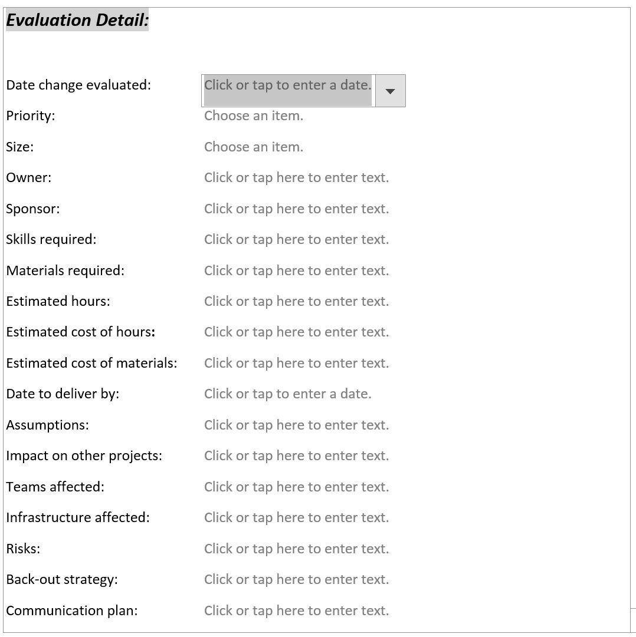Click the Teams affected text field
Screen dimensions: 636x637
(296, 487)
